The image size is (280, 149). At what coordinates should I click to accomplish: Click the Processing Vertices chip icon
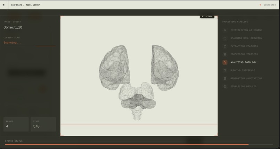click(x=225, y=54)
